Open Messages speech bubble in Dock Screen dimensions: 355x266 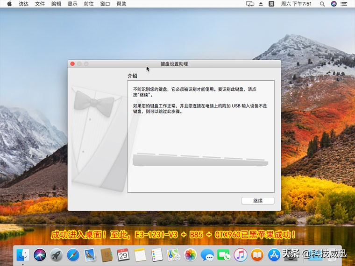(207, 255)
